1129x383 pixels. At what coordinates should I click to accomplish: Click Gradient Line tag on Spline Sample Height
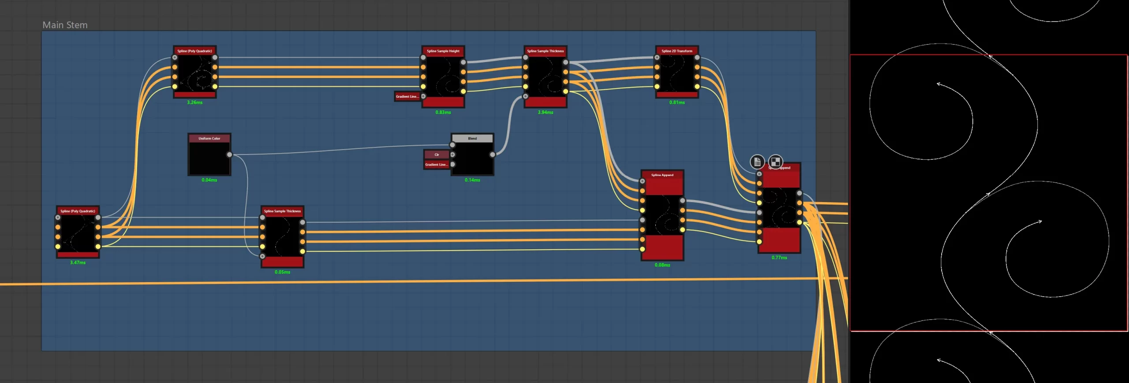pyautogui.click(x=407, y=96)
